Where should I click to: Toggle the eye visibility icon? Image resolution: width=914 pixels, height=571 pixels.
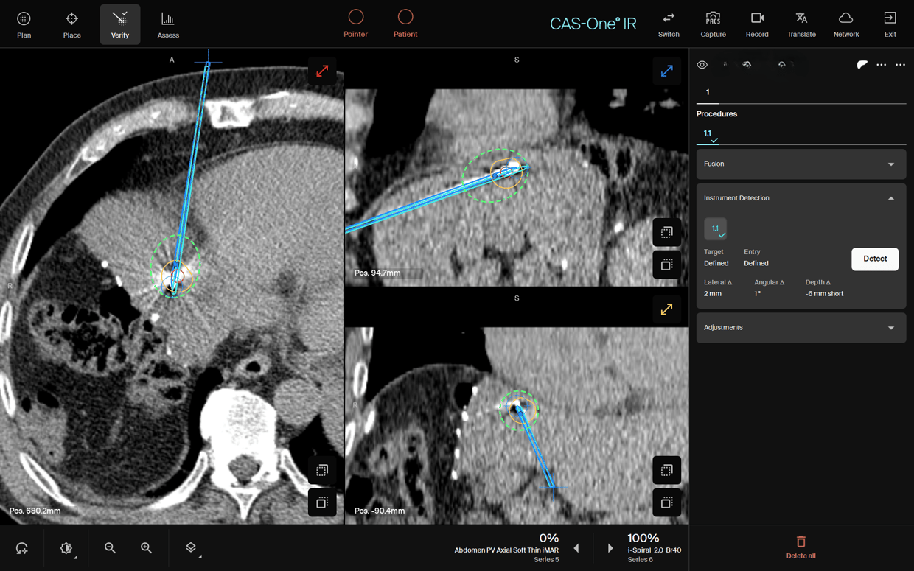pos(702,65)
